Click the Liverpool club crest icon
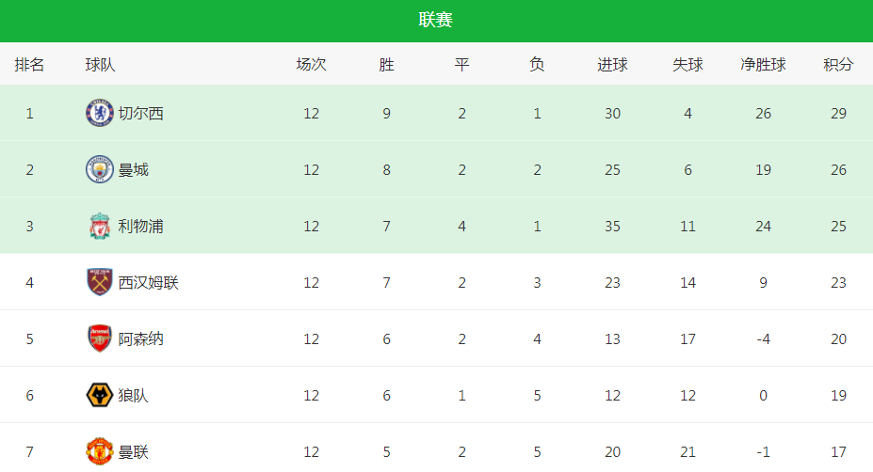Image resolution: width=873 pixels, height=472 pixels. pos(100,227)
